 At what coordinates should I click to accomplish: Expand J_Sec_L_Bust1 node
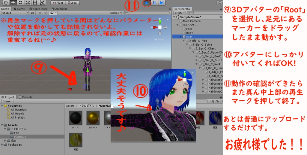196,56
